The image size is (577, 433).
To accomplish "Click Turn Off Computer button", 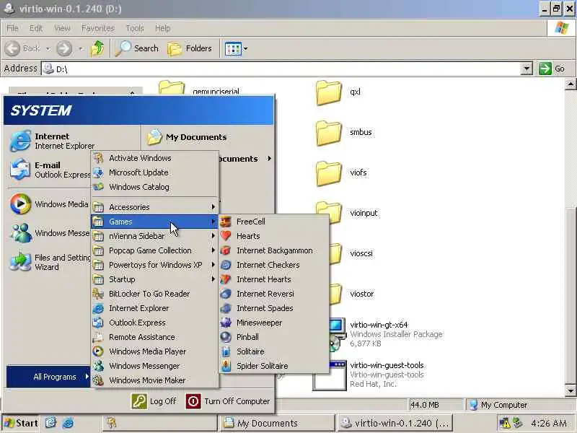I will pyautogui.click(x=228, y=401).
